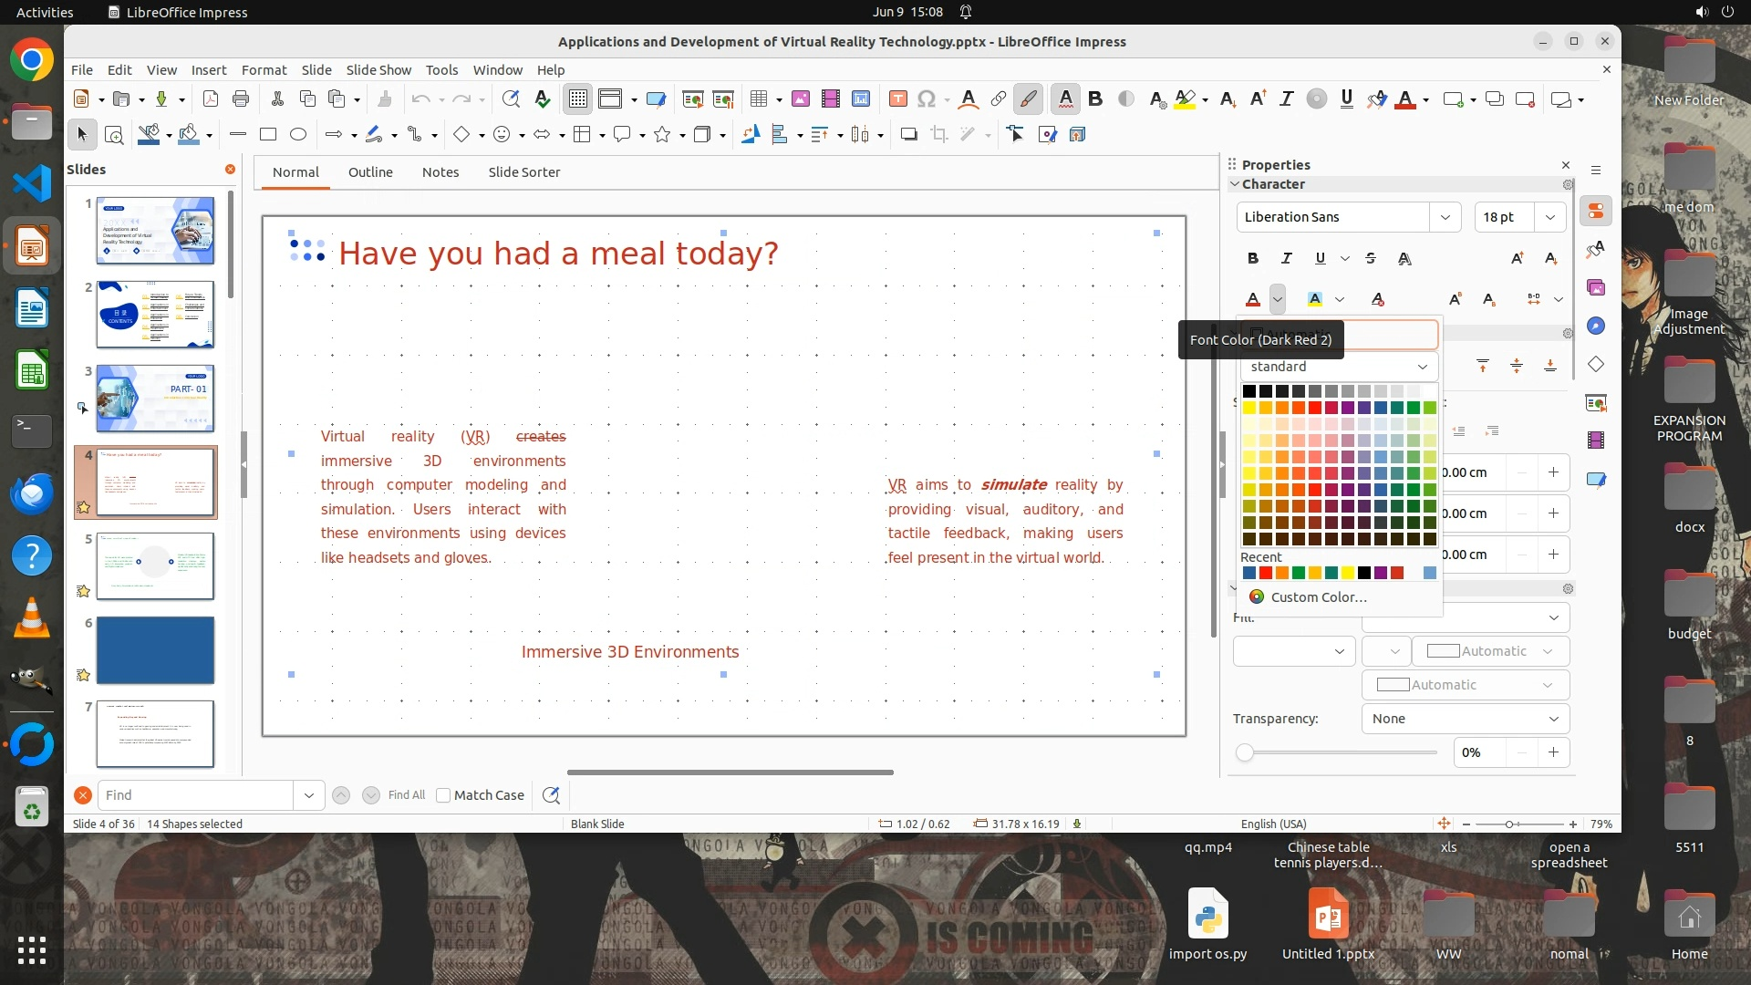Toggle Display Grid in the toolbar
The image size is (1751, 985).
coord(578,99)
